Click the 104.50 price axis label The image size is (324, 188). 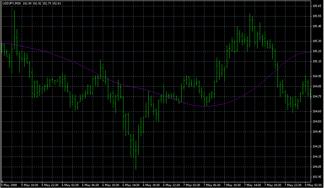(317, 122)
